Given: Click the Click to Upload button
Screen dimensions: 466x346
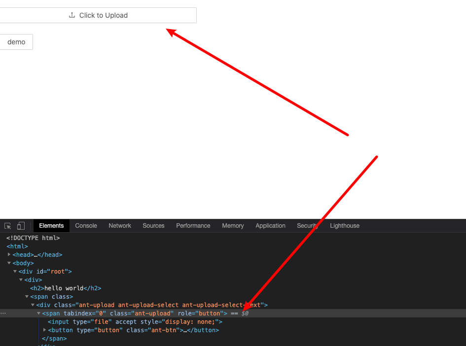Looking at the screenshot, I should [x=98, y=15].
